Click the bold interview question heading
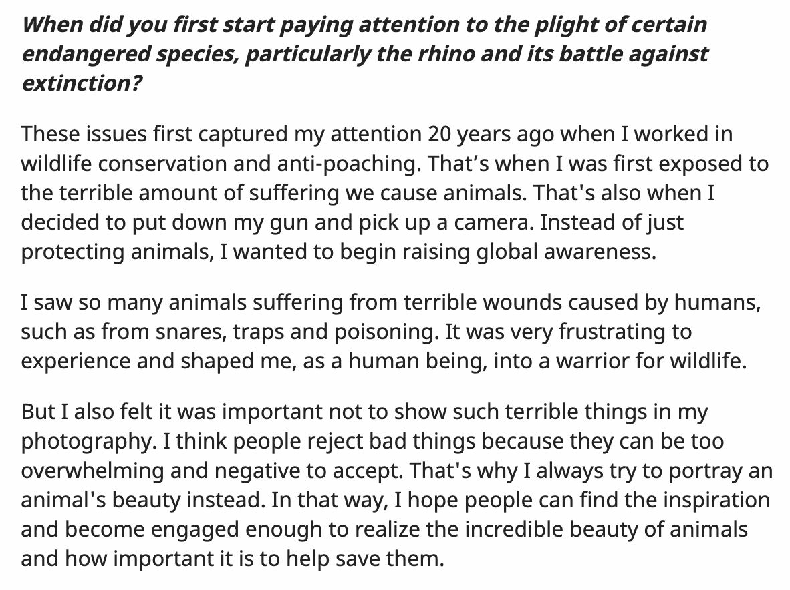This screenshot has width=790, height=590. click(x=364, y=54)
